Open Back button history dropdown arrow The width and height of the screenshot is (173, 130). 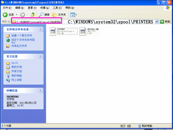[x=17, y=15]
